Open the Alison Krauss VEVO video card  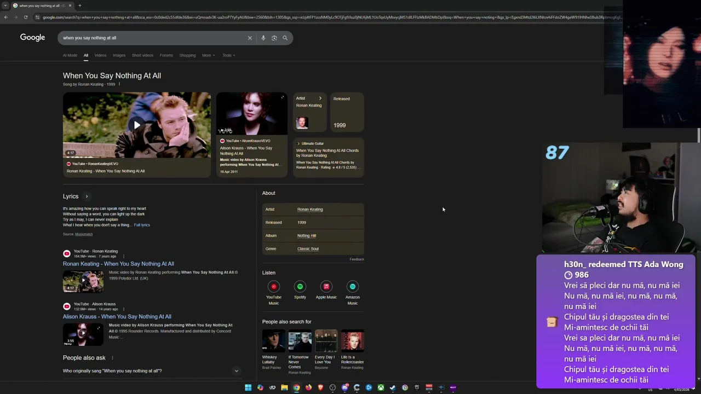[x=251, y=135]
